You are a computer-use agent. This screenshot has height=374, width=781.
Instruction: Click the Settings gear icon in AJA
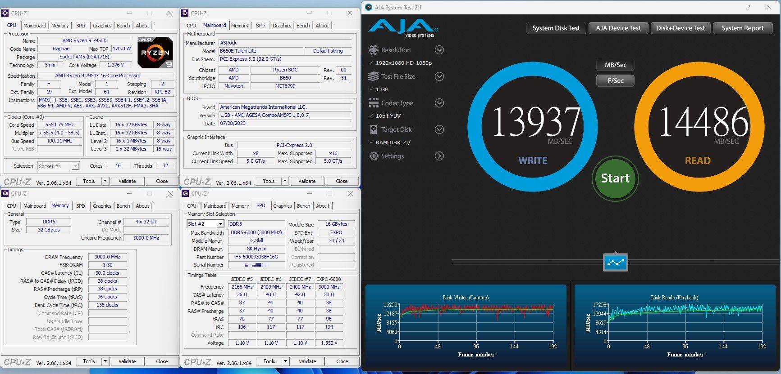coord(374,156)
